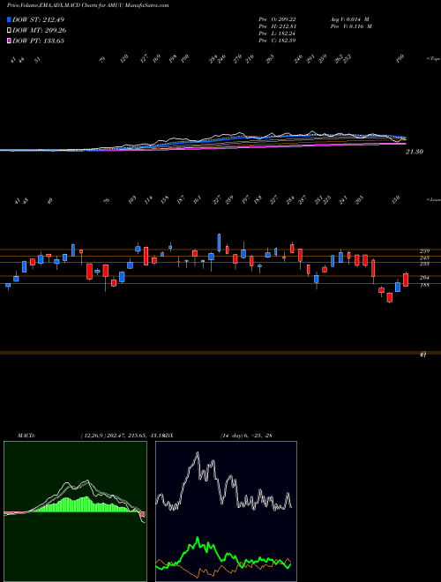Screen dimensions: 441x582
Task: Click the white ADX line peak
Action: tap(197, 453)
